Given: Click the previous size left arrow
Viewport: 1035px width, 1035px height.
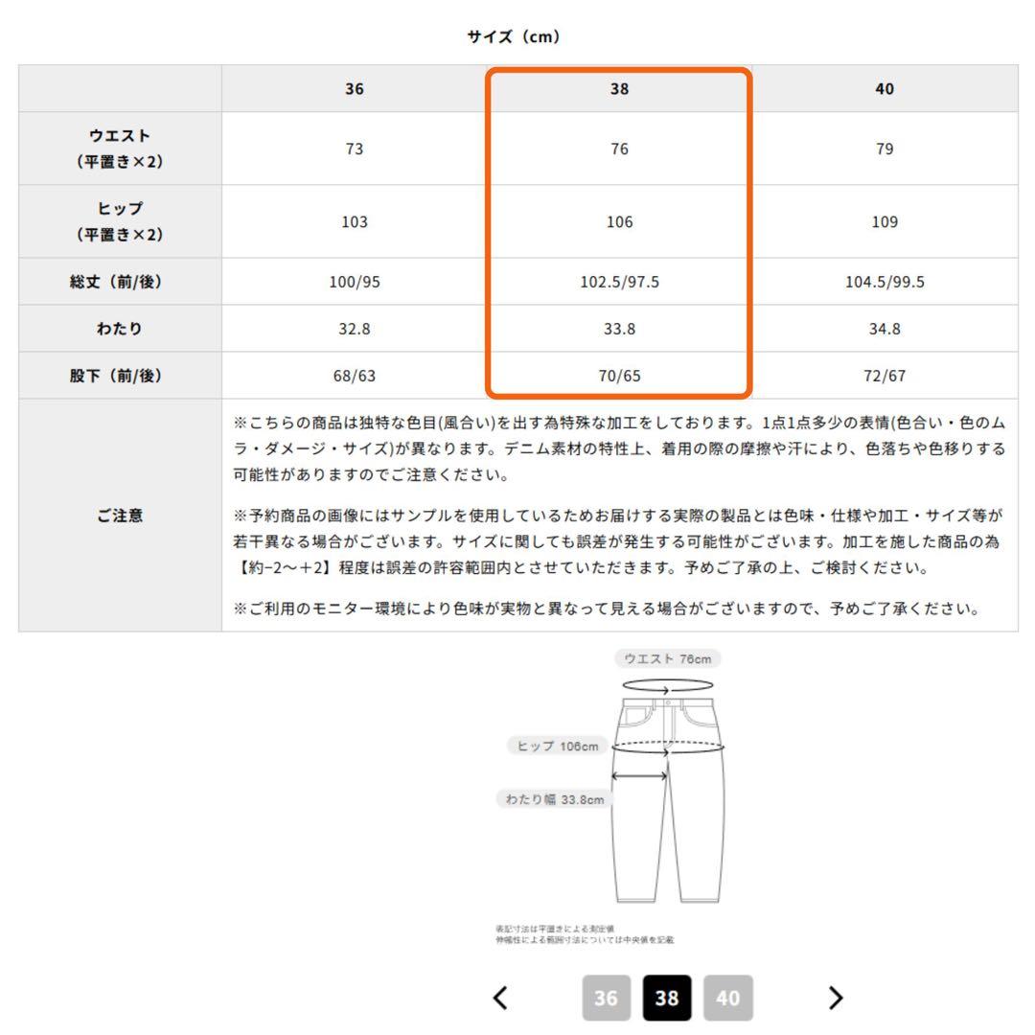Looking at the screenshot, I should [500, 999].
